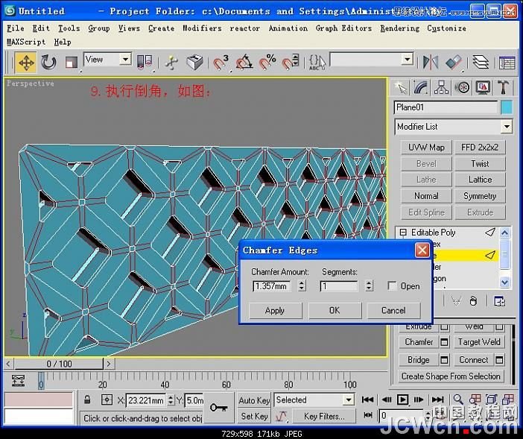This screenshot has width=523, height=439.
Task: Click the FFD 2x2x2 modifier button
Action: click(480, 147)
